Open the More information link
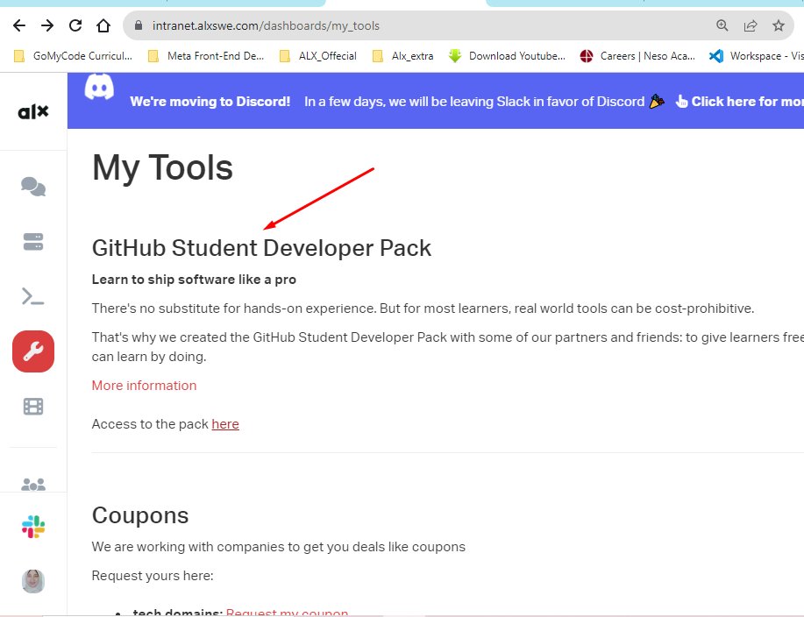 144,385
